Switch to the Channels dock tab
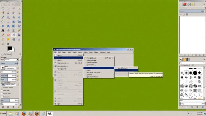Image resolution: width=206 pixels, height=116 pixels. (x=185, y=5)
